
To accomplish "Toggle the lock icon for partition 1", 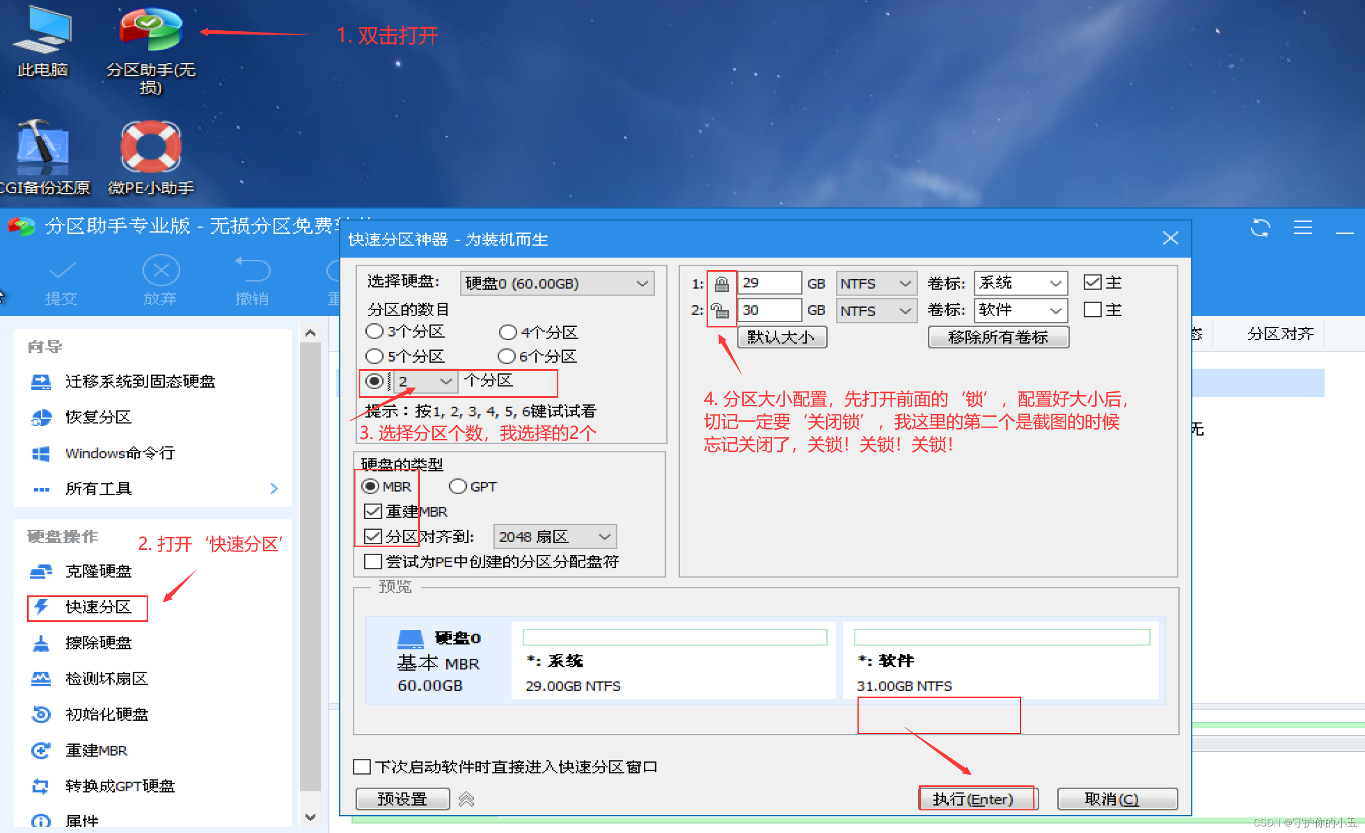I will pyautogui.click(x=721, y=284).
